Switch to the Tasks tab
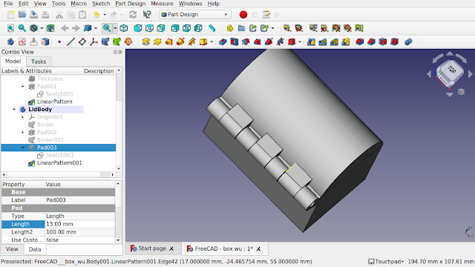 39,62
